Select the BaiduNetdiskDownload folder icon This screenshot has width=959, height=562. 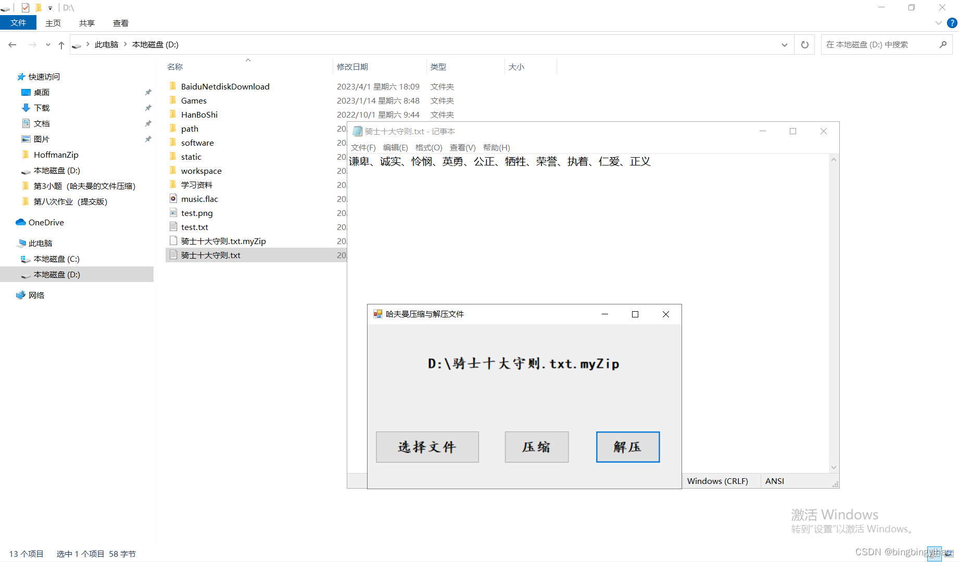click(173, 86)
